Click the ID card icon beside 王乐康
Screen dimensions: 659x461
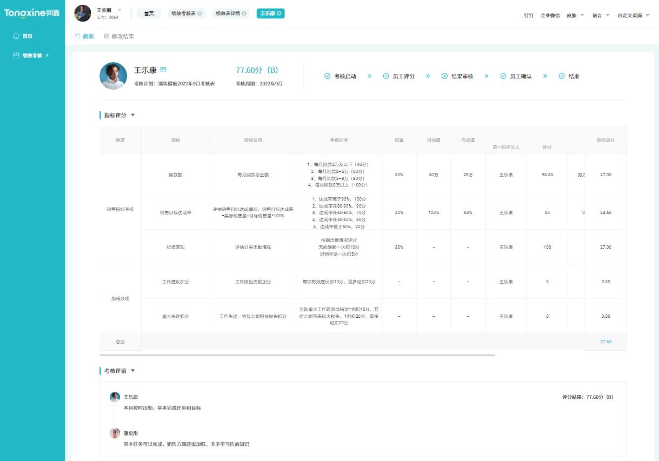(163, 70)
